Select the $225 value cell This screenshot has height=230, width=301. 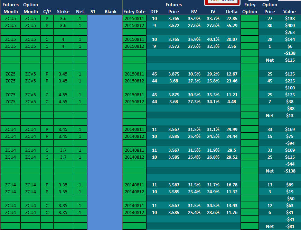point(290,81)
